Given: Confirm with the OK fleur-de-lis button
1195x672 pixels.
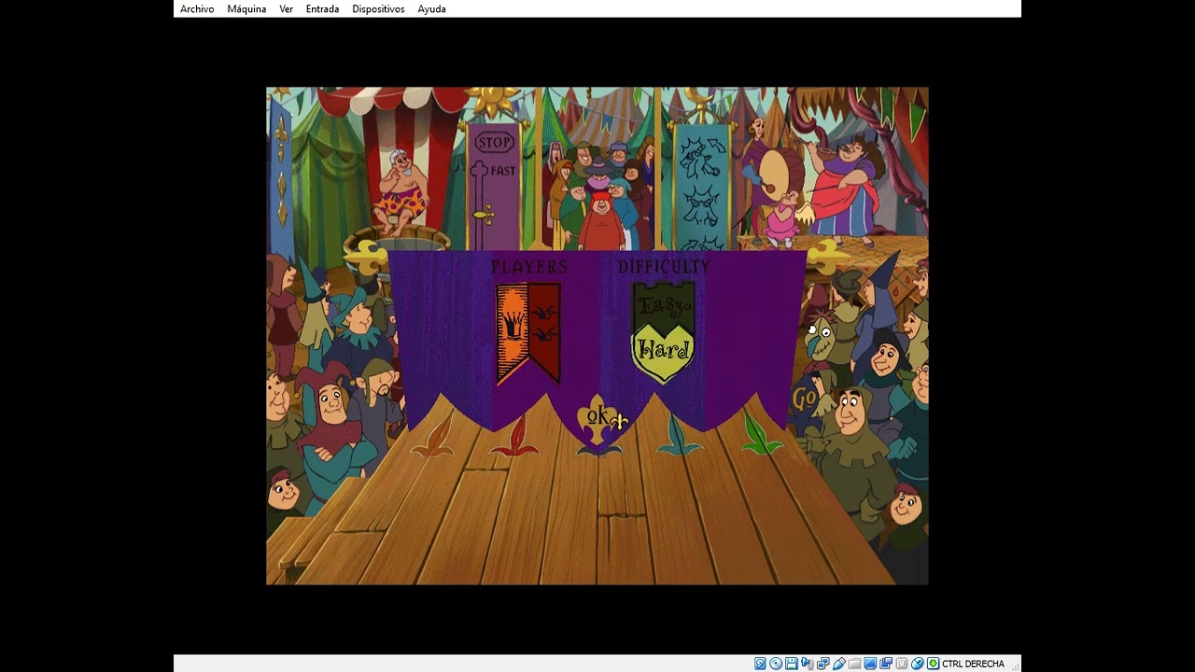Looking at the screenshot, I should pos(598,422).
